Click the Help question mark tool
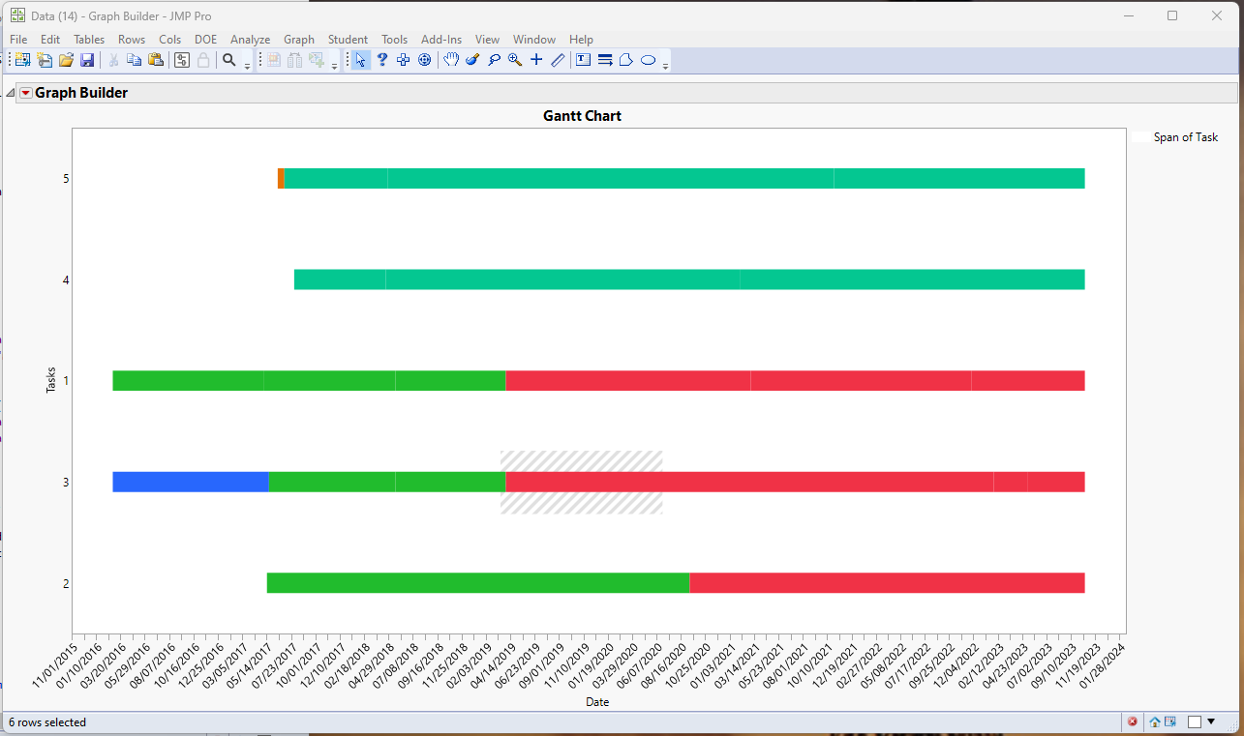Screen dimensions: 1244x736 tap(382, 60)
